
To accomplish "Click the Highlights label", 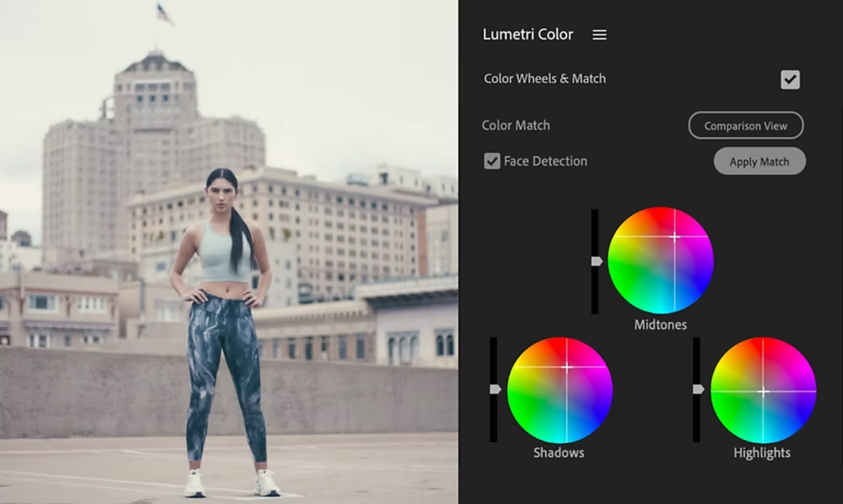I will pos(762,452).
